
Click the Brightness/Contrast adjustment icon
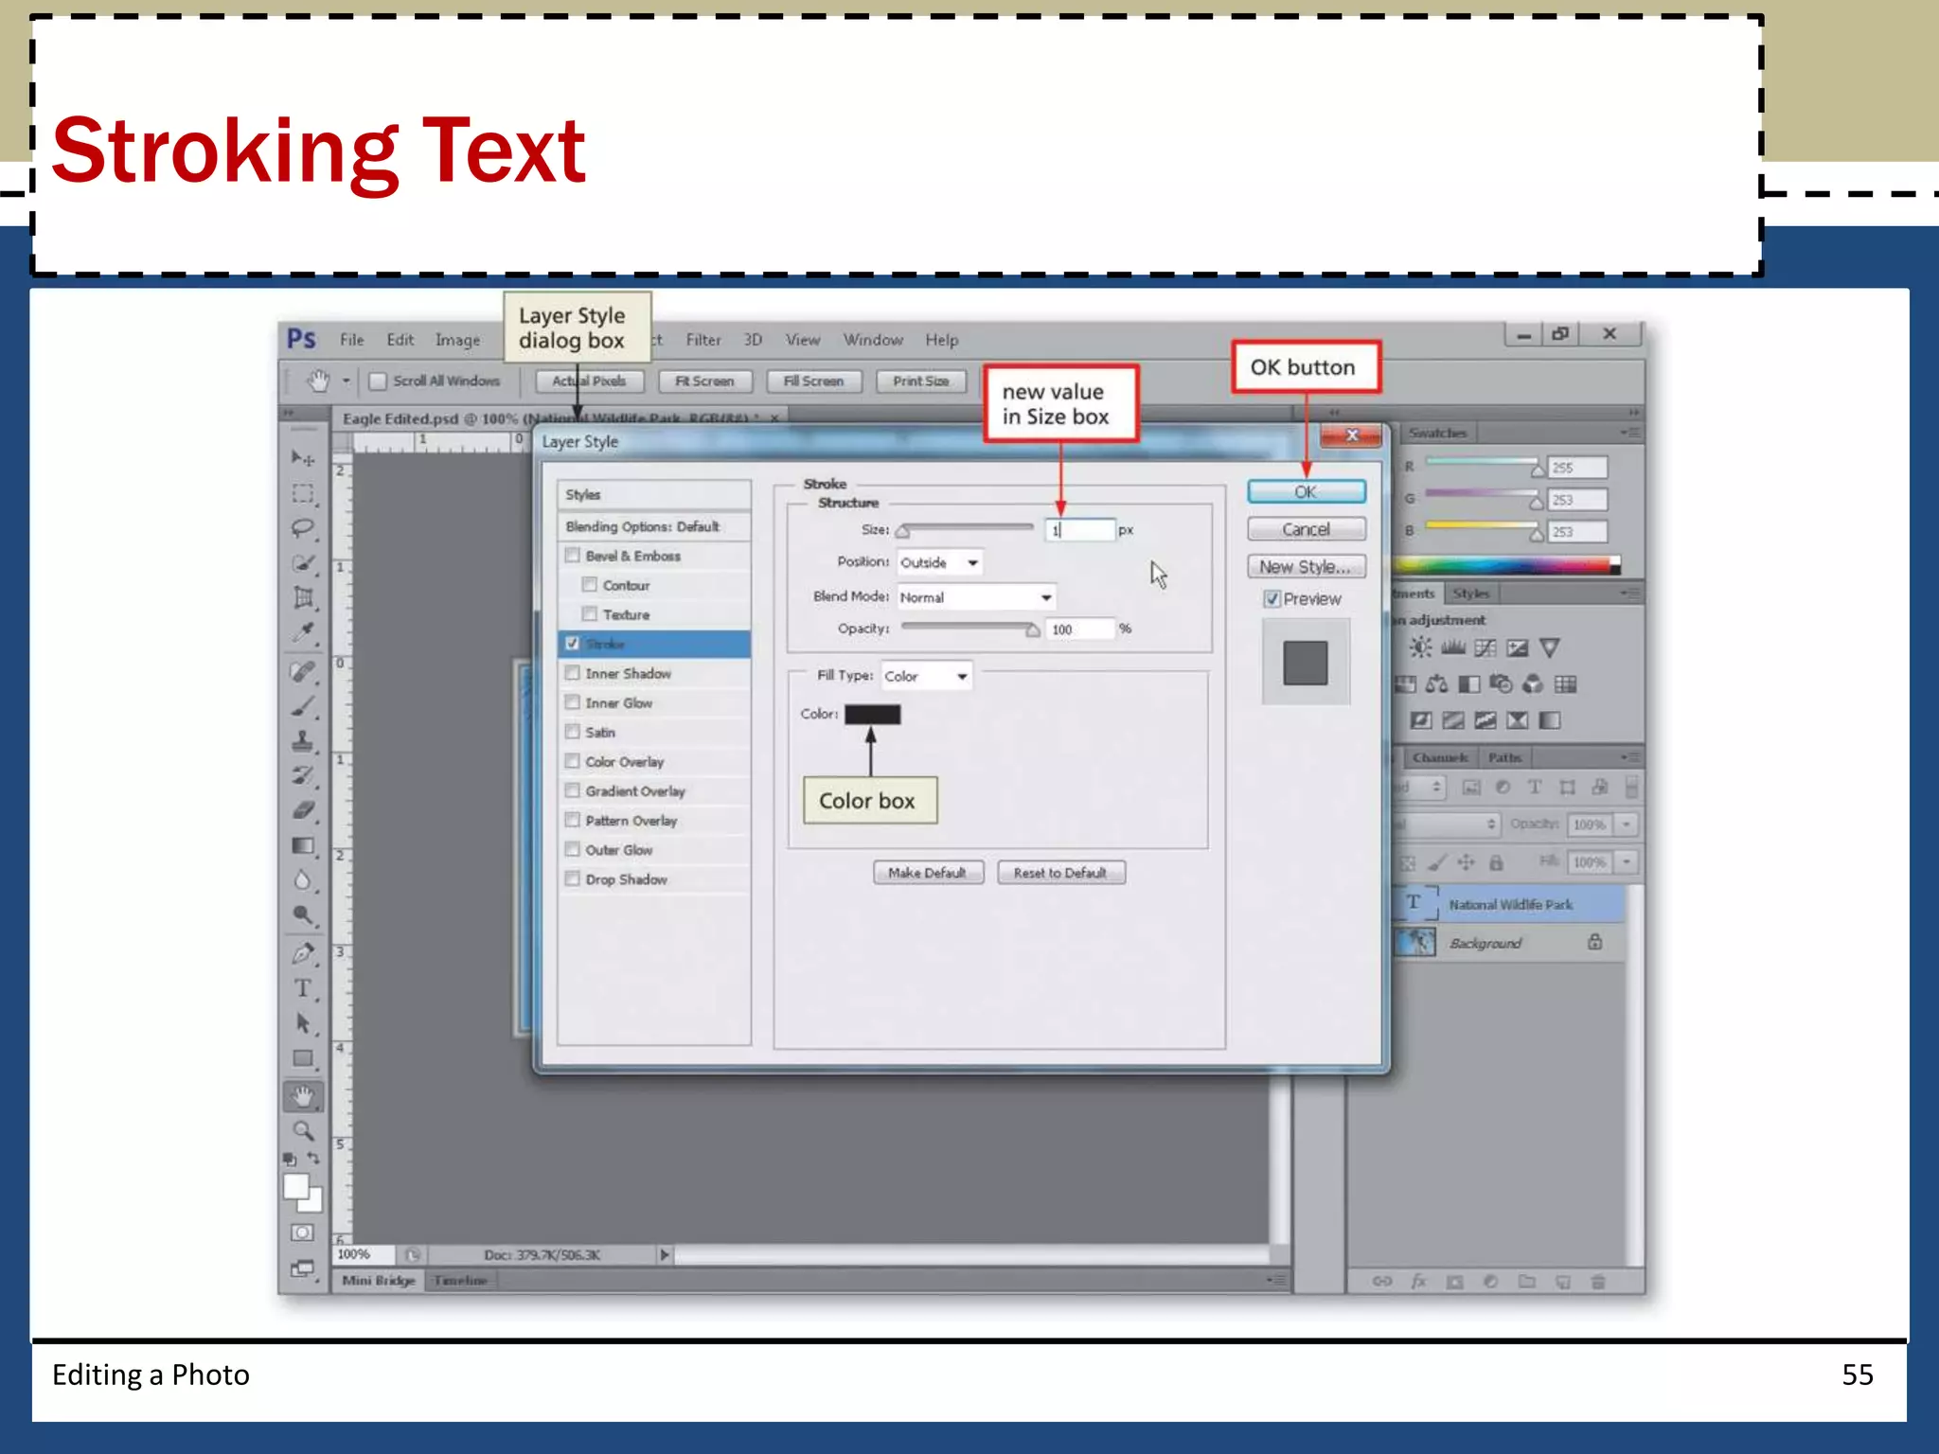[x=1420, y=647]
